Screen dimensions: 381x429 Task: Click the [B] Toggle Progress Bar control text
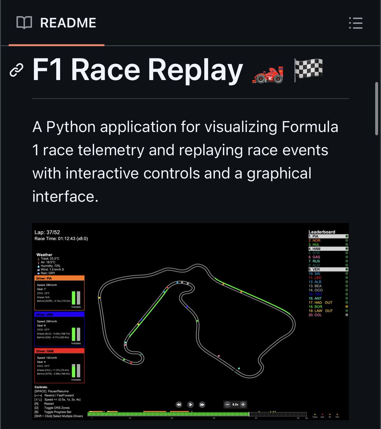[53, 412]
